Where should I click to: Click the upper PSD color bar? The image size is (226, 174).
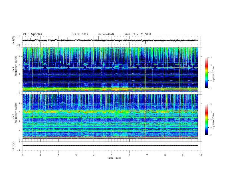pos(206,73)
